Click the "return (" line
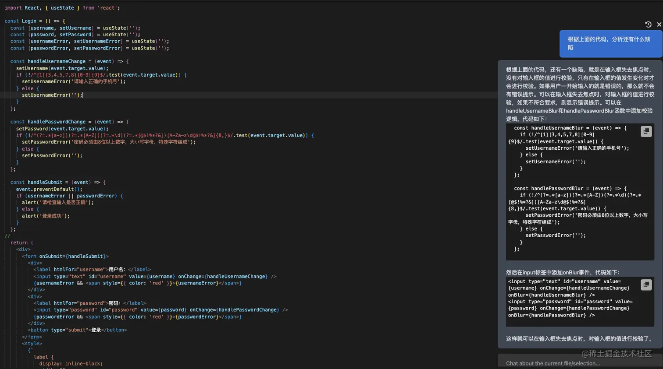663x369 pixels. pos(22,242)
